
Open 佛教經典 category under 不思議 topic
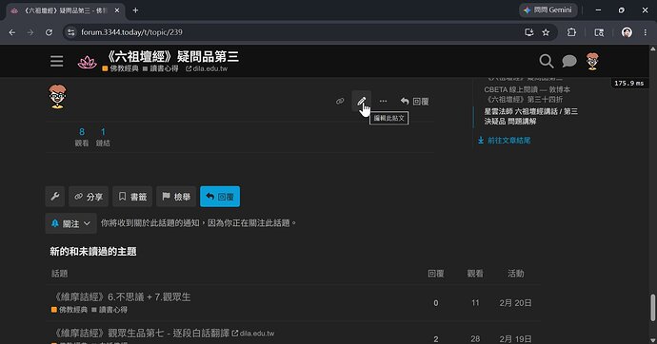(x=70, y=310)
